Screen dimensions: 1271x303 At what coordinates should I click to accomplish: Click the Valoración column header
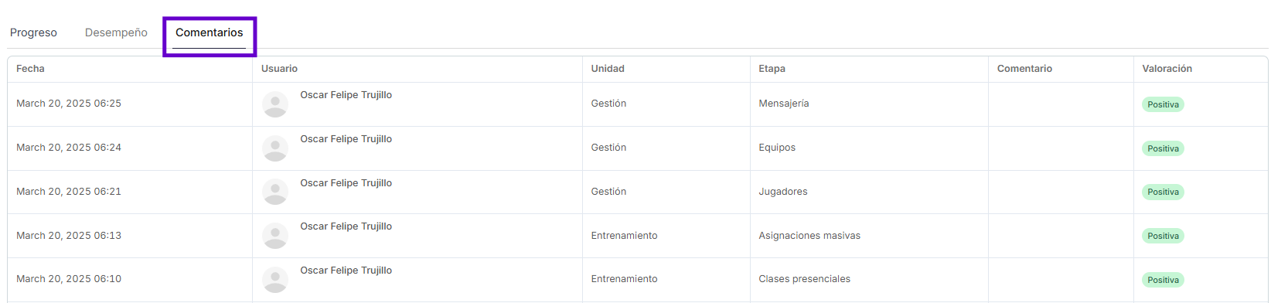(1167, 69)
